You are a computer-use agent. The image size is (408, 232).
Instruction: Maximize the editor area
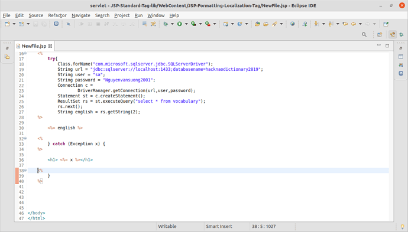point(387,45)
